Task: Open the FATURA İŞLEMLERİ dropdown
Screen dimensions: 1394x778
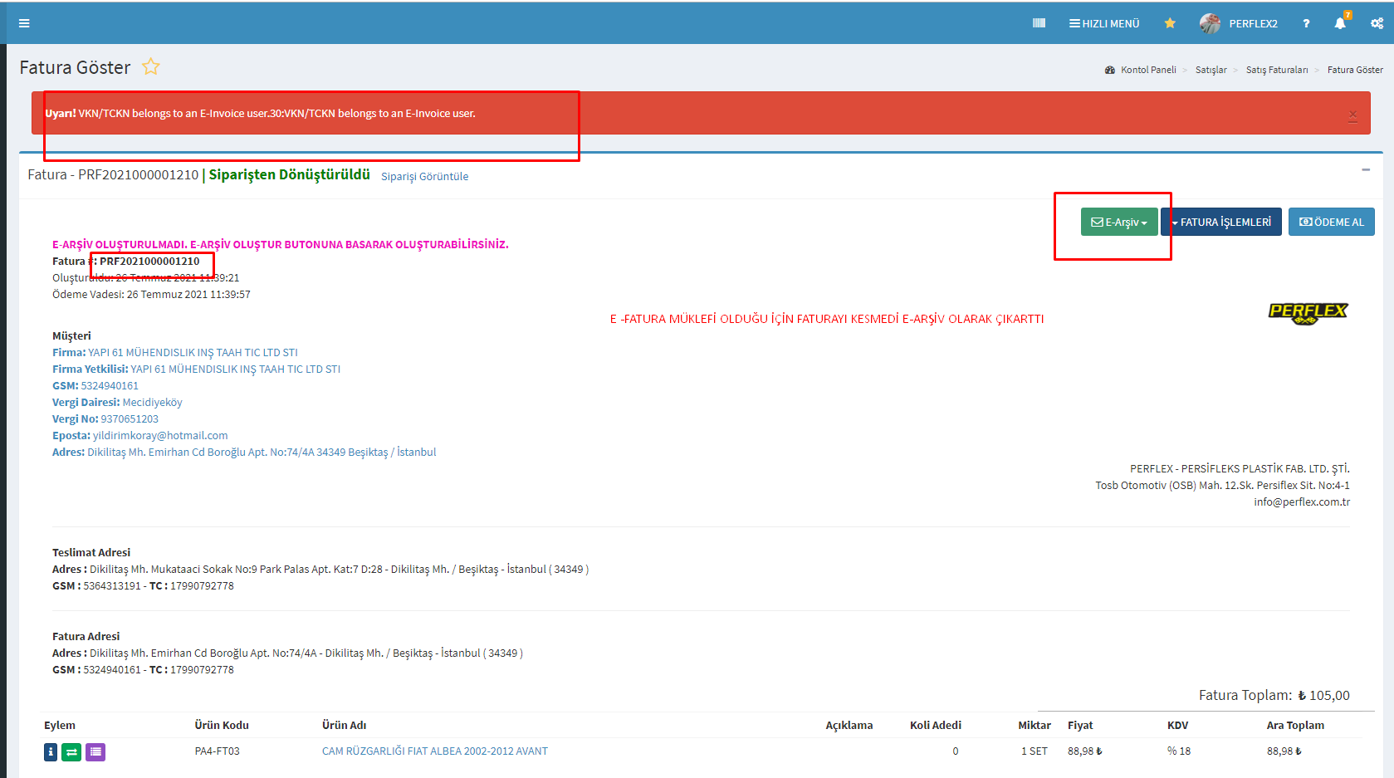Action: [x=1221, y=223]
